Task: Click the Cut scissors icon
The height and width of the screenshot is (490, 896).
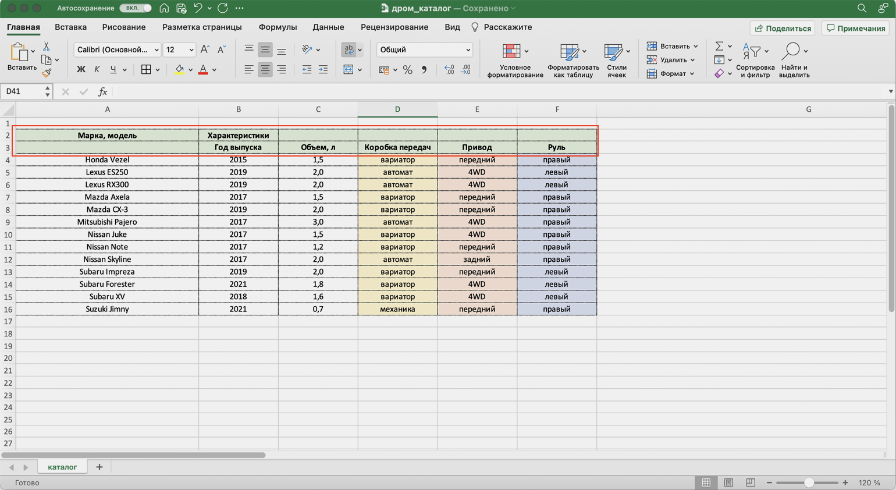Action: pyautogui.click(x=47, y=47)
